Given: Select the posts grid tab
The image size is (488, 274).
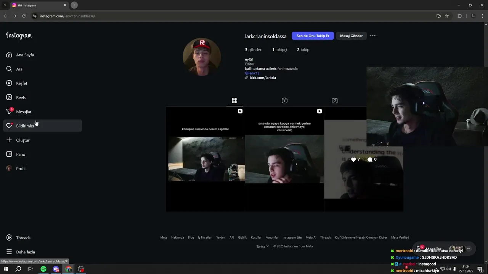Looking at the screenshot, I should pyautogui.click(x=234, y=100).
